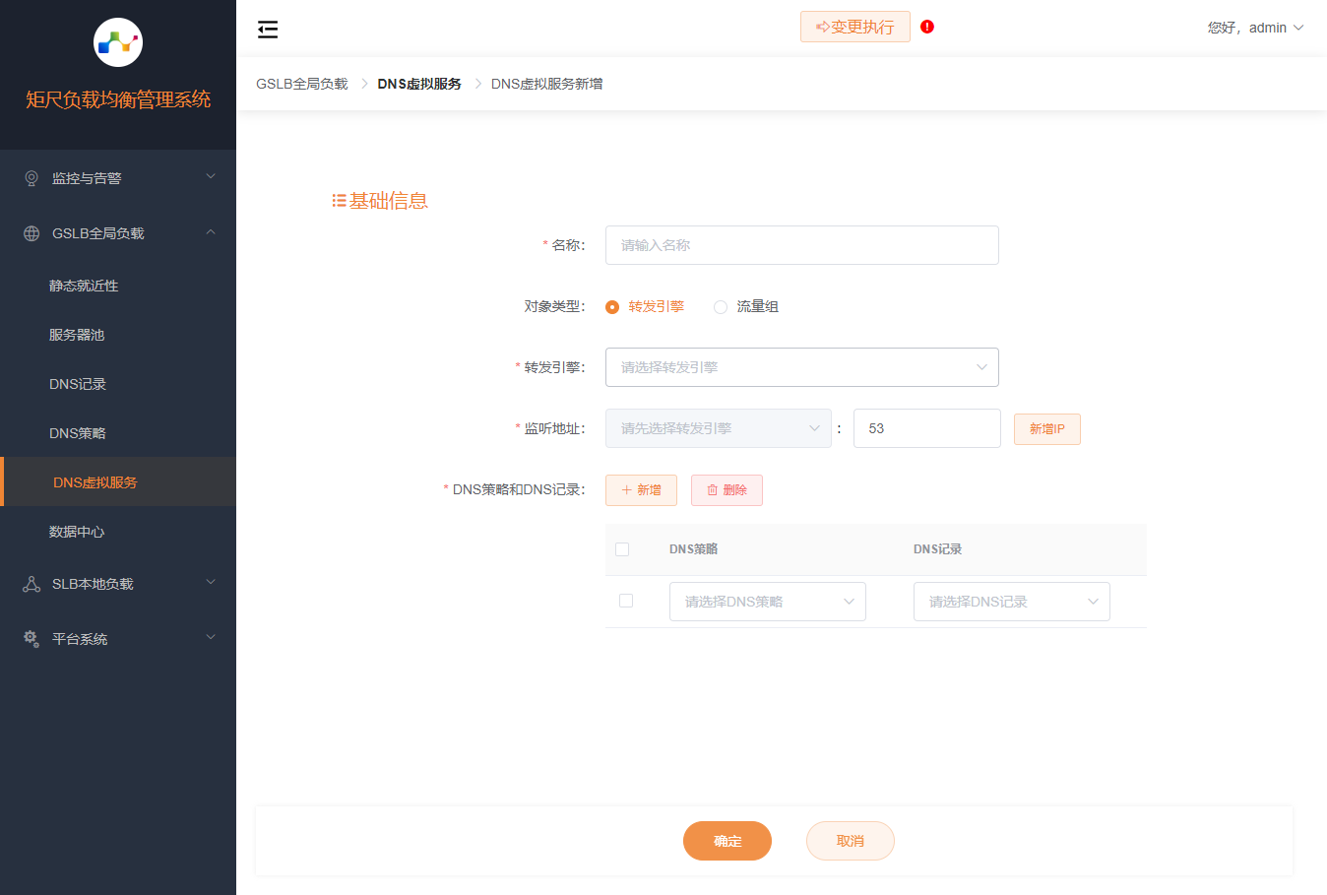Submit the form with the 确定 button
Screen dimensions: 1327x895
click(727, 841)
